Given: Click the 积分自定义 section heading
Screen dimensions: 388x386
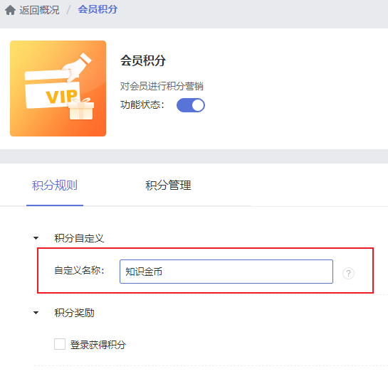Looking at the screenshot, I should click(x=79, y=238).
